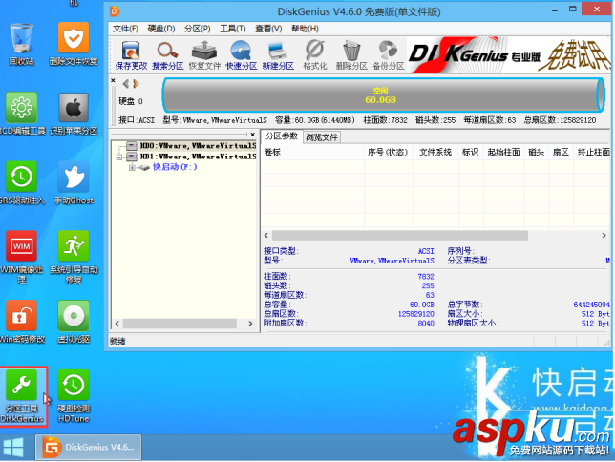Open the 帮助(H) menu
Screen dimensions: 615x462
305,29
